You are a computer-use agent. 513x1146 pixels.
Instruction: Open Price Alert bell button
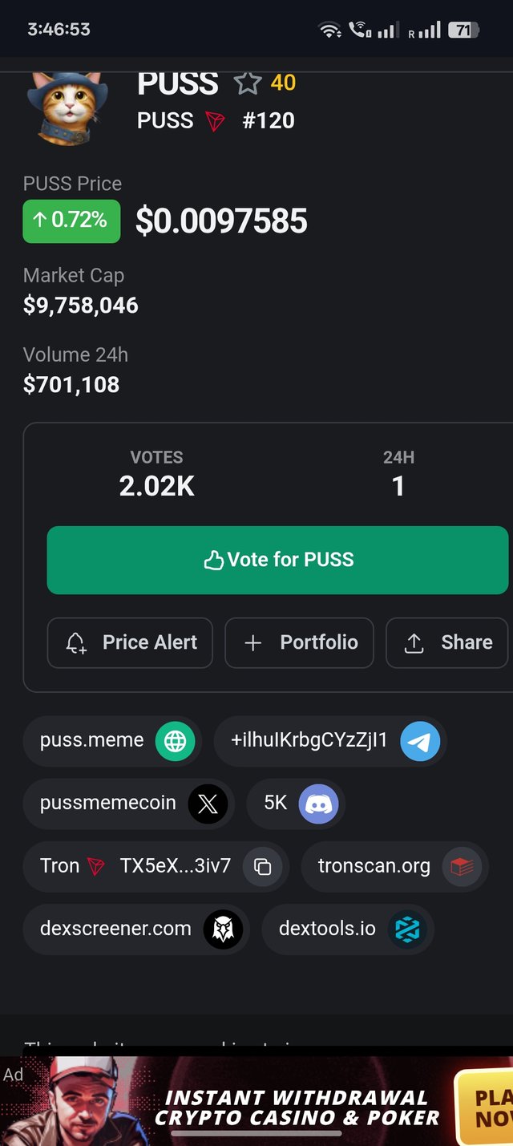(130, 642)
